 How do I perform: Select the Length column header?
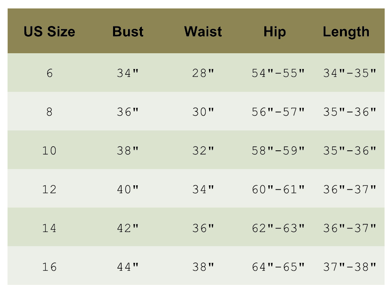(346, 32)
